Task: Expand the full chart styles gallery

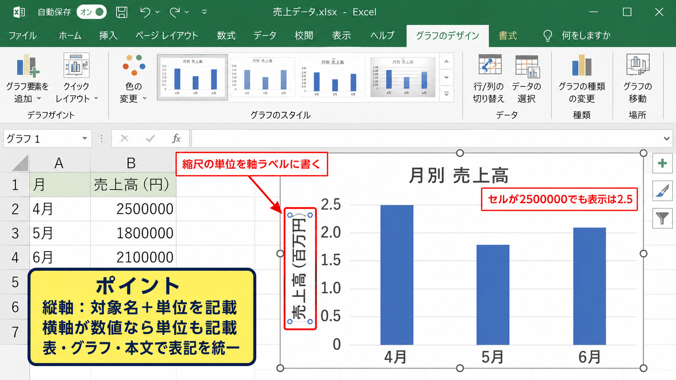Action: (446, 94)
